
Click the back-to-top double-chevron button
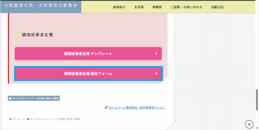(x=249, y=124)
